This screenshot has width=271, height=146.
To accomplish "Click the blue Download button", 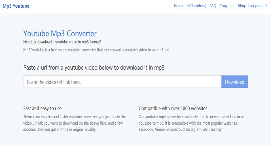I will click(235, 82).
